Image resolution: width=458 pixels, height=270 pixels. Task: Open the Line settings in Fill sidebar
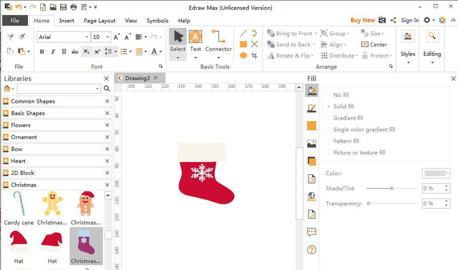[311, 108]
